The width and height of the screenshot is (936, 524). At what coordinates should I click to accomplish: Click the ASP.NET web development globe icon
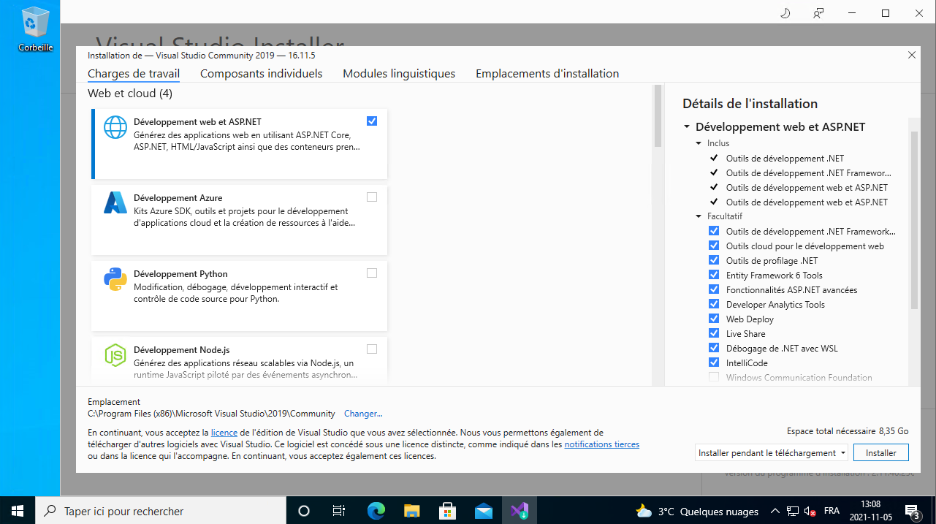pos(115,127)
